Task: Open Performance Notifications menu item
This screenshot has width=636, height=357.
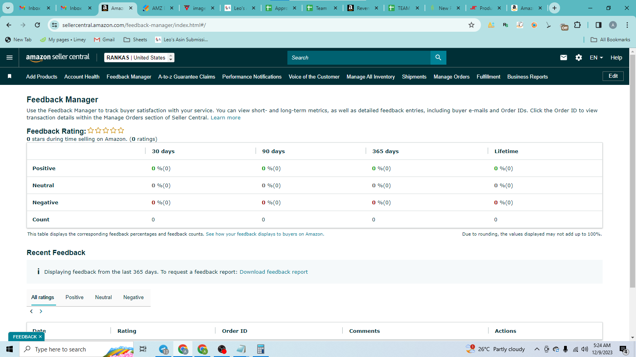Action: [x=252, y=77]
